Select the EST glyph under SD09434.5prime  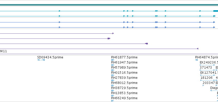41,60
